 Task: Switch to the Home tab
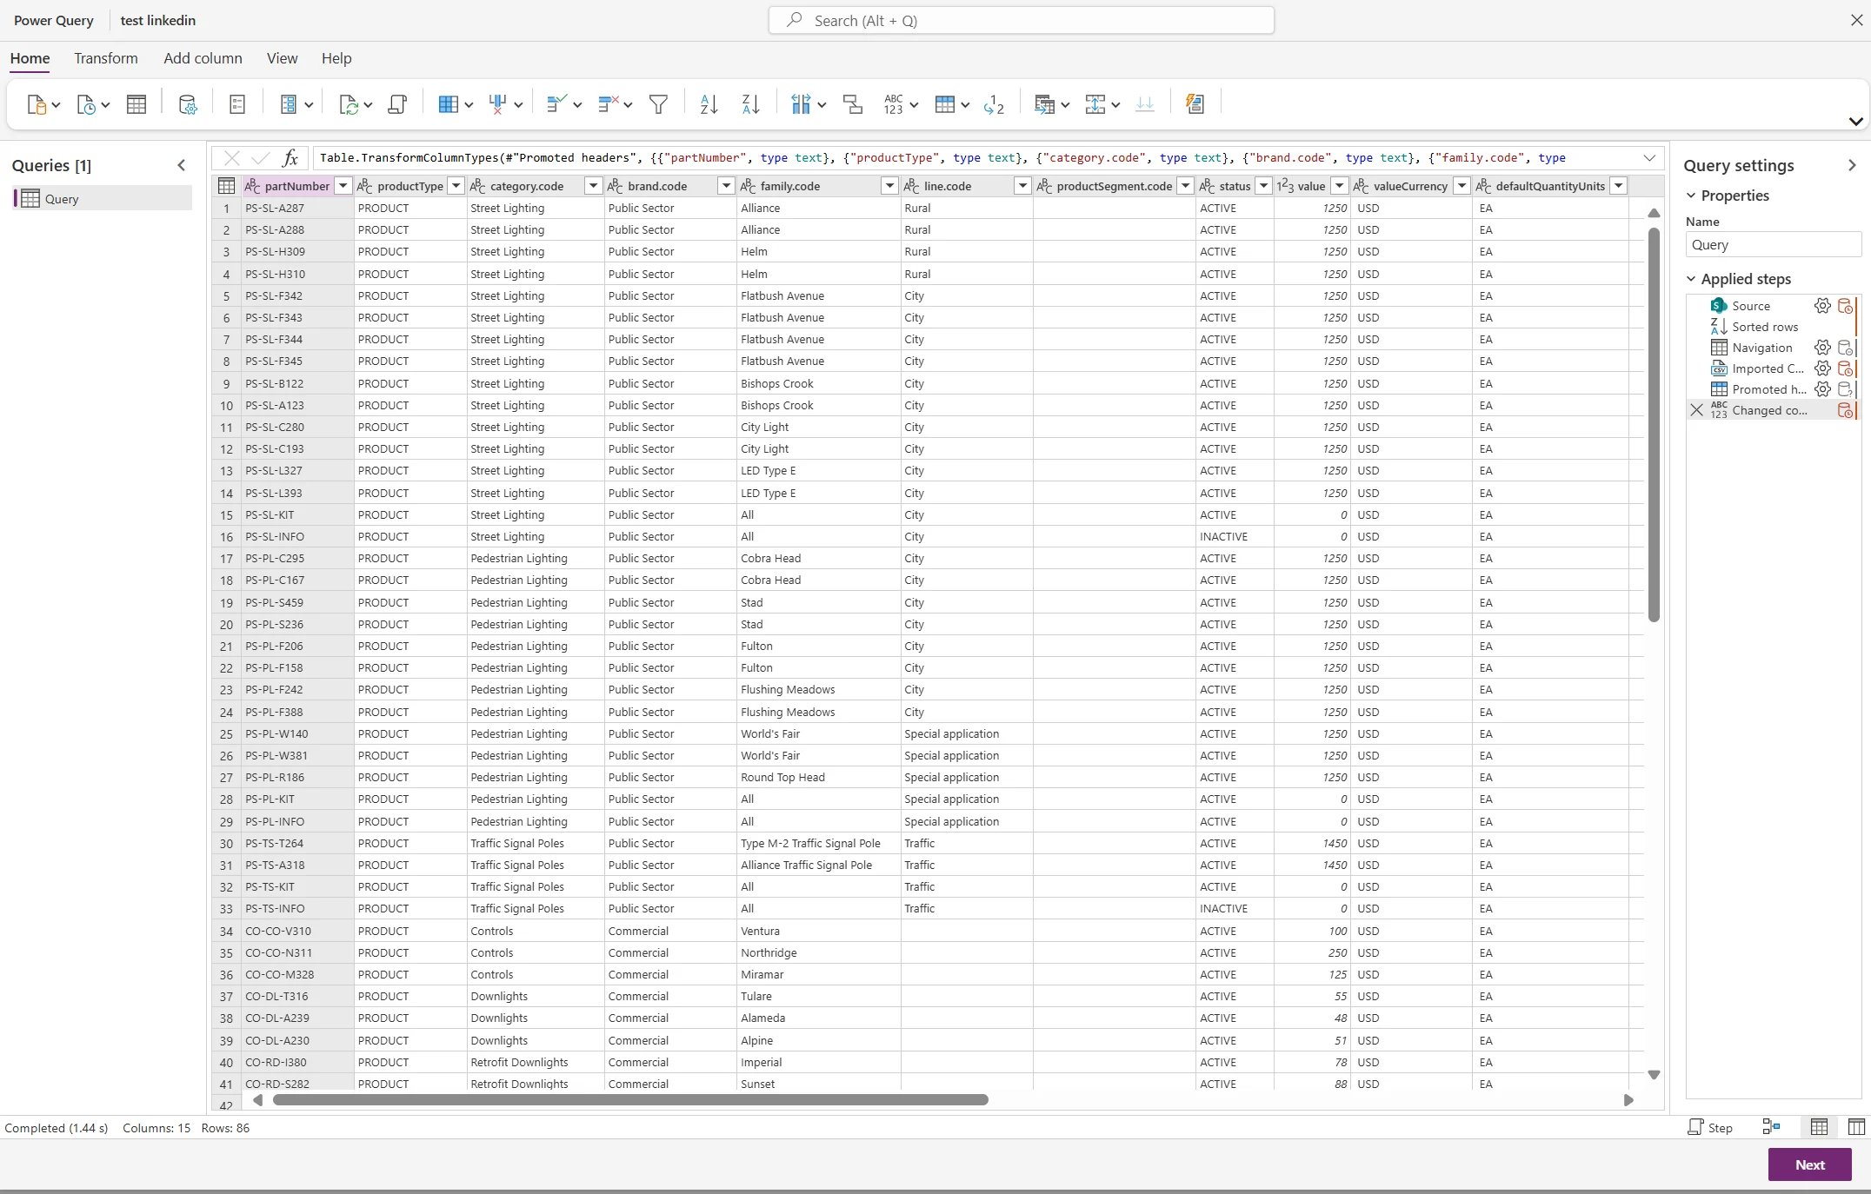tap(30, 58)
